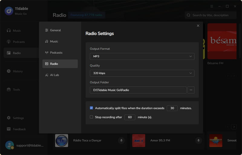This screenshot has width=242, height=155.
Task: Go to Radio in main sidebar
Action: coord(21,53)
